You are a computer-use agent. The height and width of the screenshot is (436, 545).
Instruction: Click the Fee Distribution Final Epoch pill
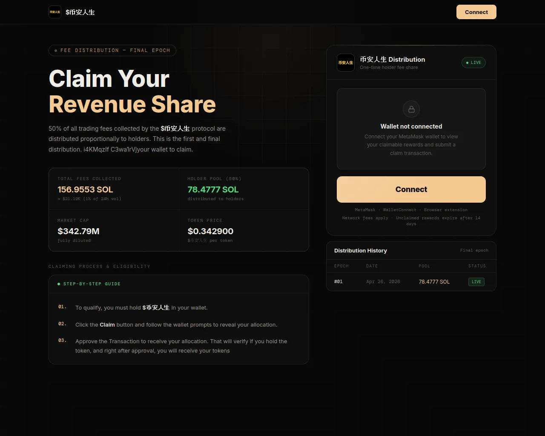[112, 50]
